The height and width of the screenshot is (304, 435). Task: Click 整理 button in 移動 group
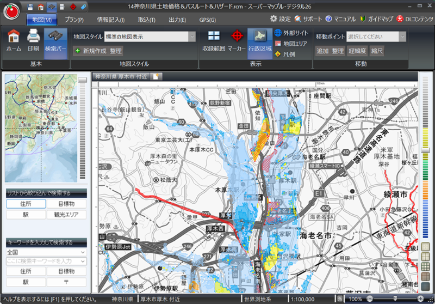tap(338, 51)
